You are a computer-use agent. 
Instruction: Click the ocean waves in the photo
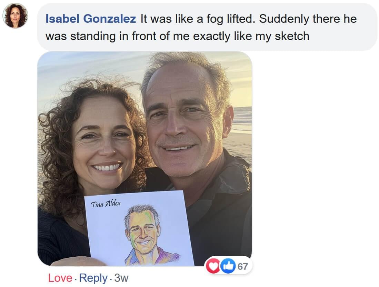point(242,116)
